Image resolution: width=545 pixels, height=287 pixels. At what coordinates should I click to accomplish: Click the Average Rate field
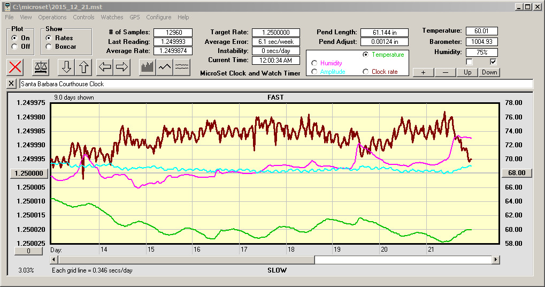pyautogui.click(x=173, y=51)
